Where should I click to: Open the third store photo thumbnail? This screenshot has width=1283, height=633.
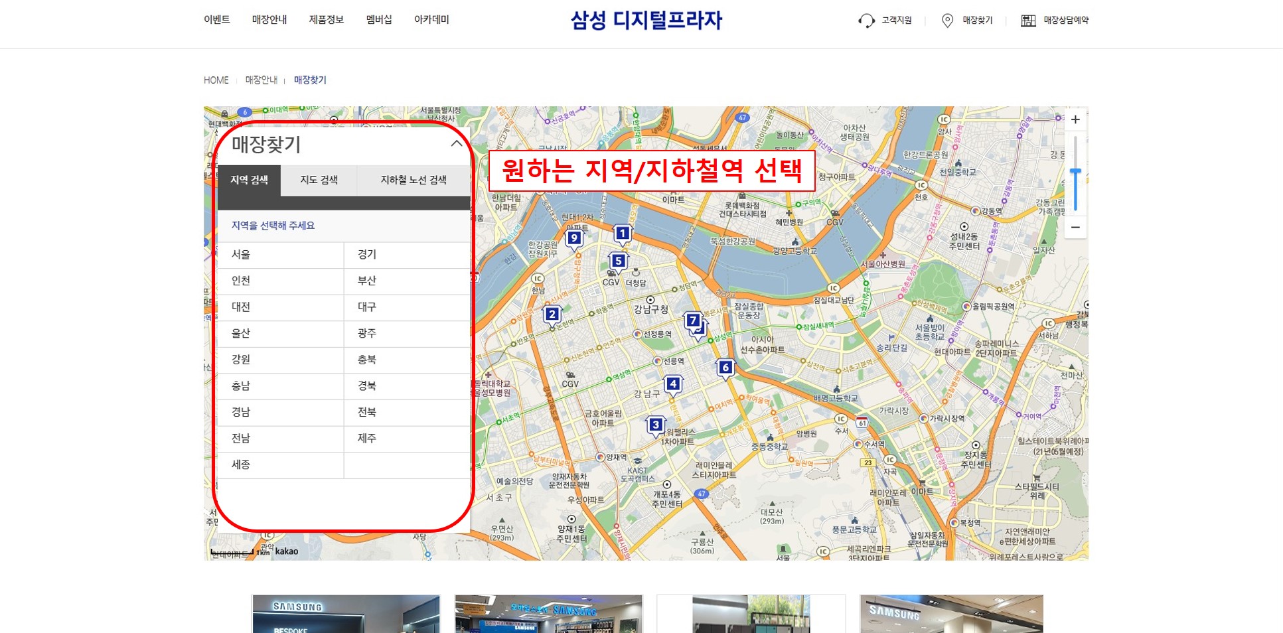(751, 614)
